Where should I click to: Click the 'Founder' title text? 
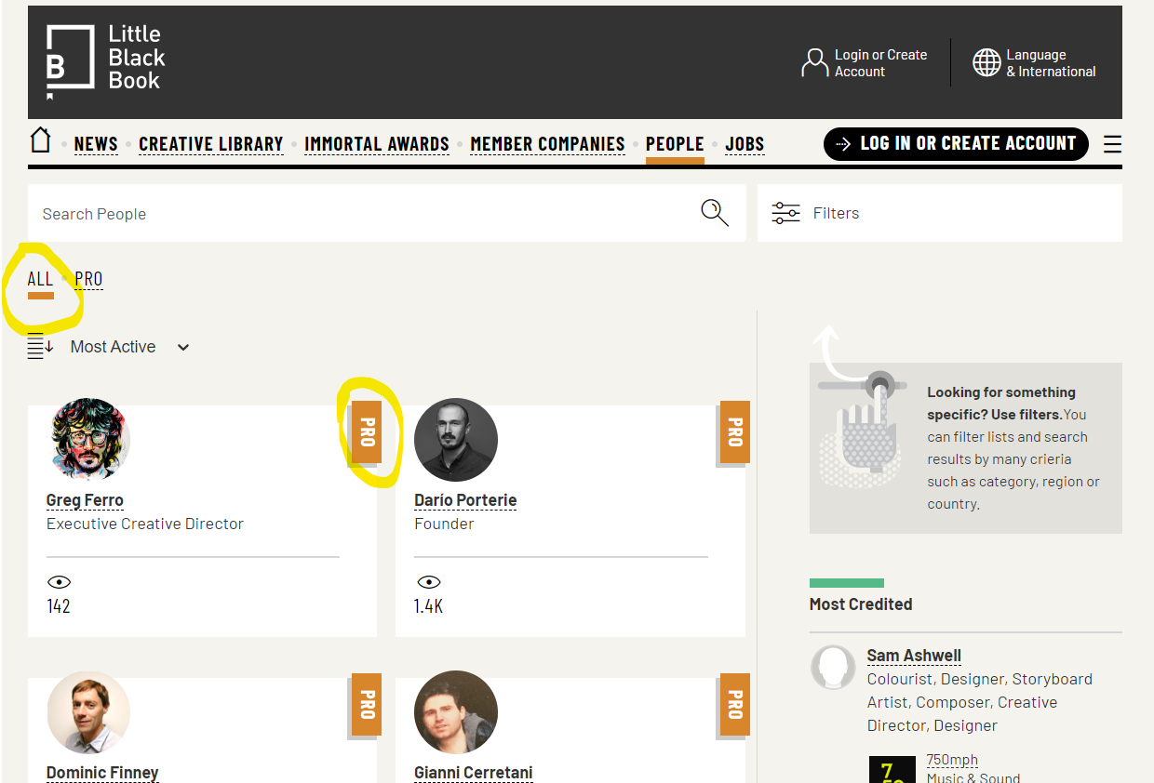(444, 524)
